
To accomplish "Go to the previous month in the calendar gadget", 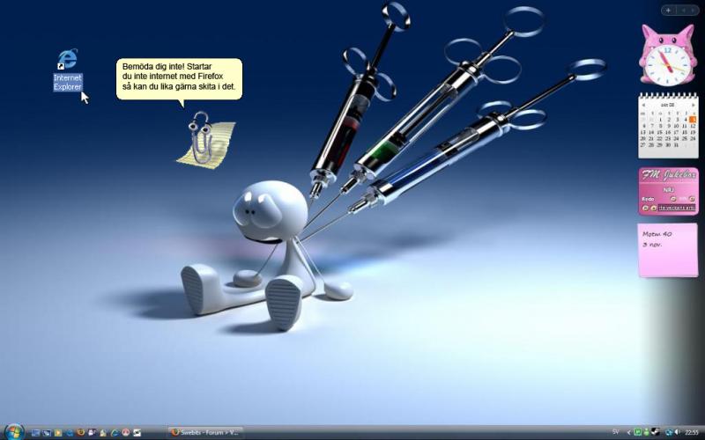I will (x=643, y=105).
